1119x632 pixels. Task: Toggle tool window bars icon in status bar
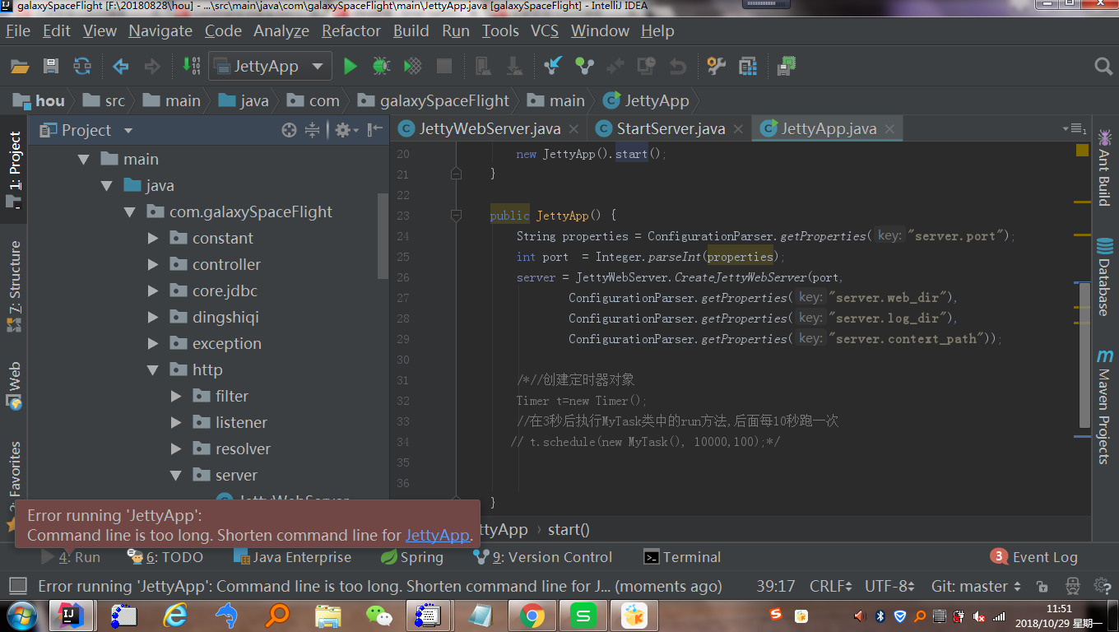(16, 586)
